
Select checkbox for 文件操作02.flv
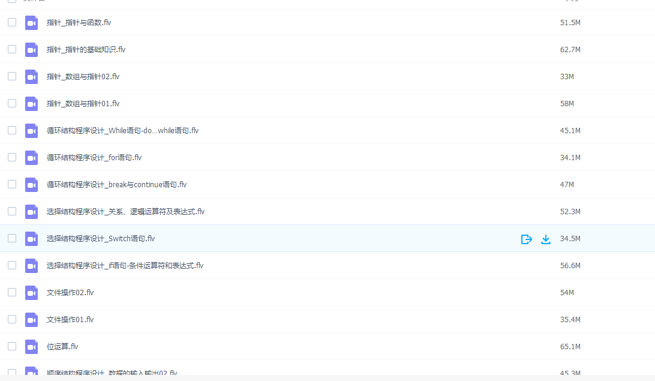12,292
